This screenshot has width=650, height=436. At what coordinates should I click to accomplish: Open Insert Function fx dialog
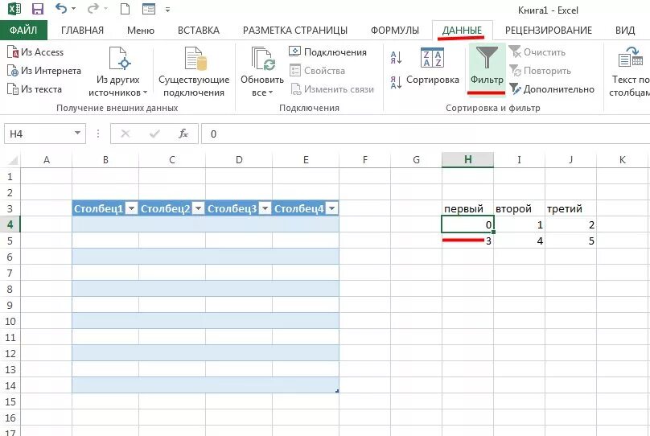(183, 134)
